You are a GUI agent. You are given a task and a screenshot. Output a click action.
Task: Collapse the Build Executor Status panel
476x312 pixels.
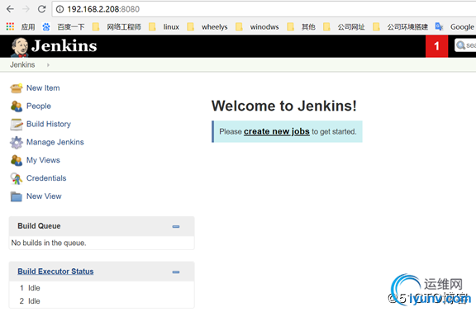coord(176,272)
